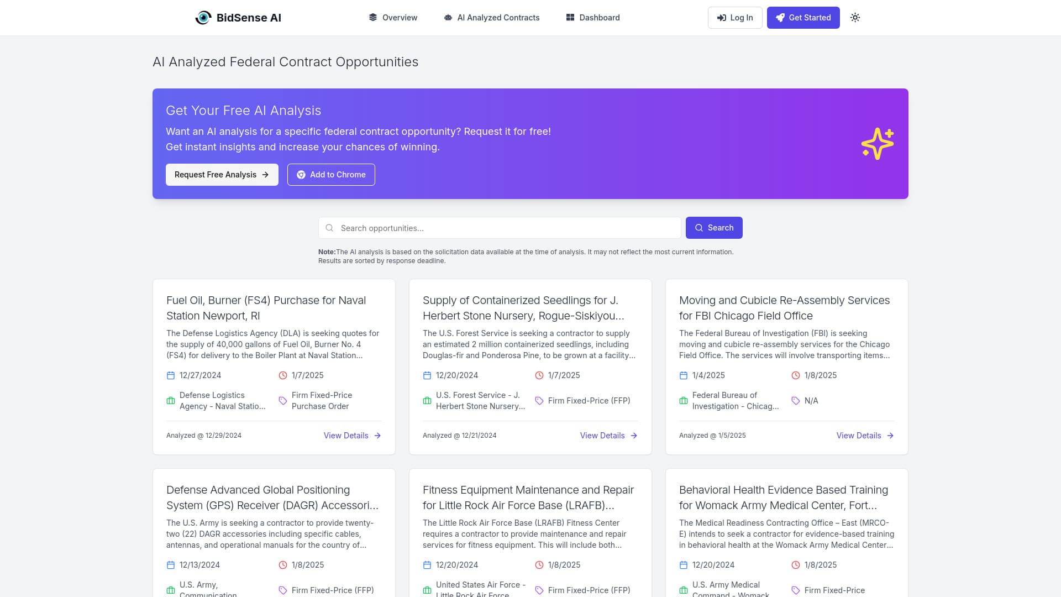Click the Search button
1061x597 pixels.
tap(713, 228)
